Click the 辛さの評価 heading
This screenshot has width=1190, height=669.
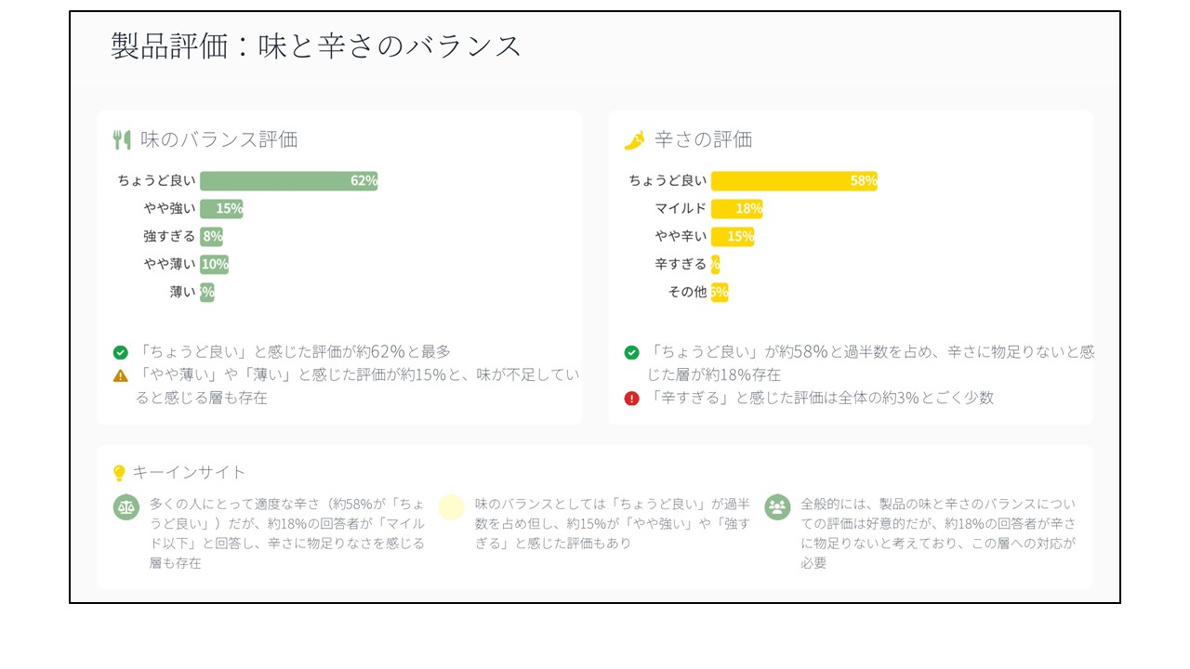703,140
